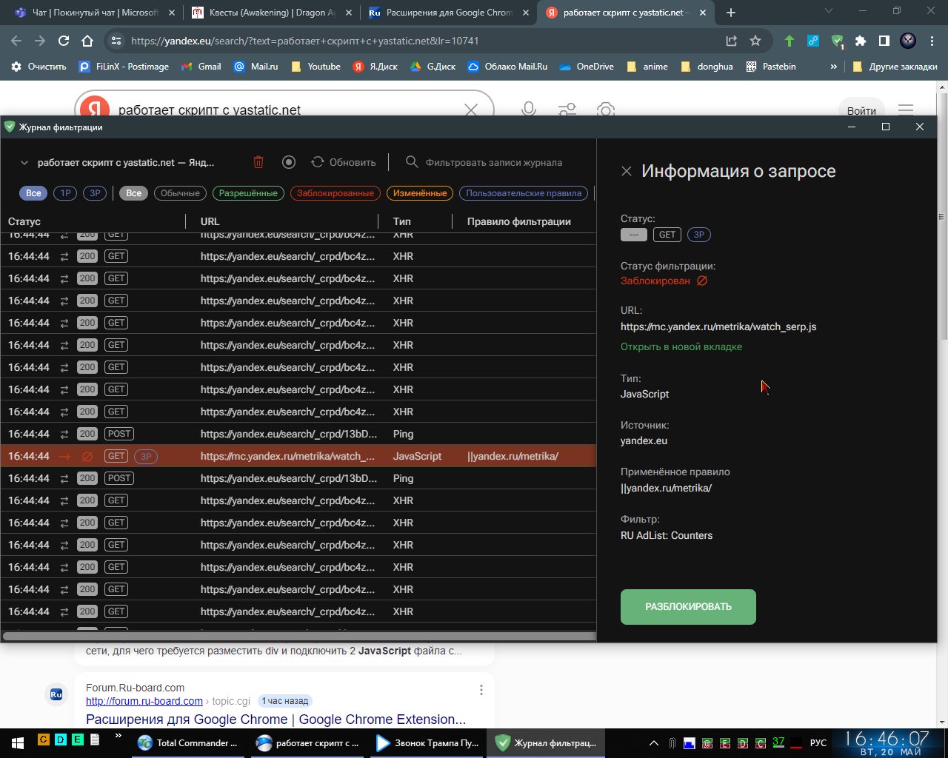Screen dimensions: 948x758
Task: Open the three-dot menu of Ru-board result
Action: pos(481,690)
